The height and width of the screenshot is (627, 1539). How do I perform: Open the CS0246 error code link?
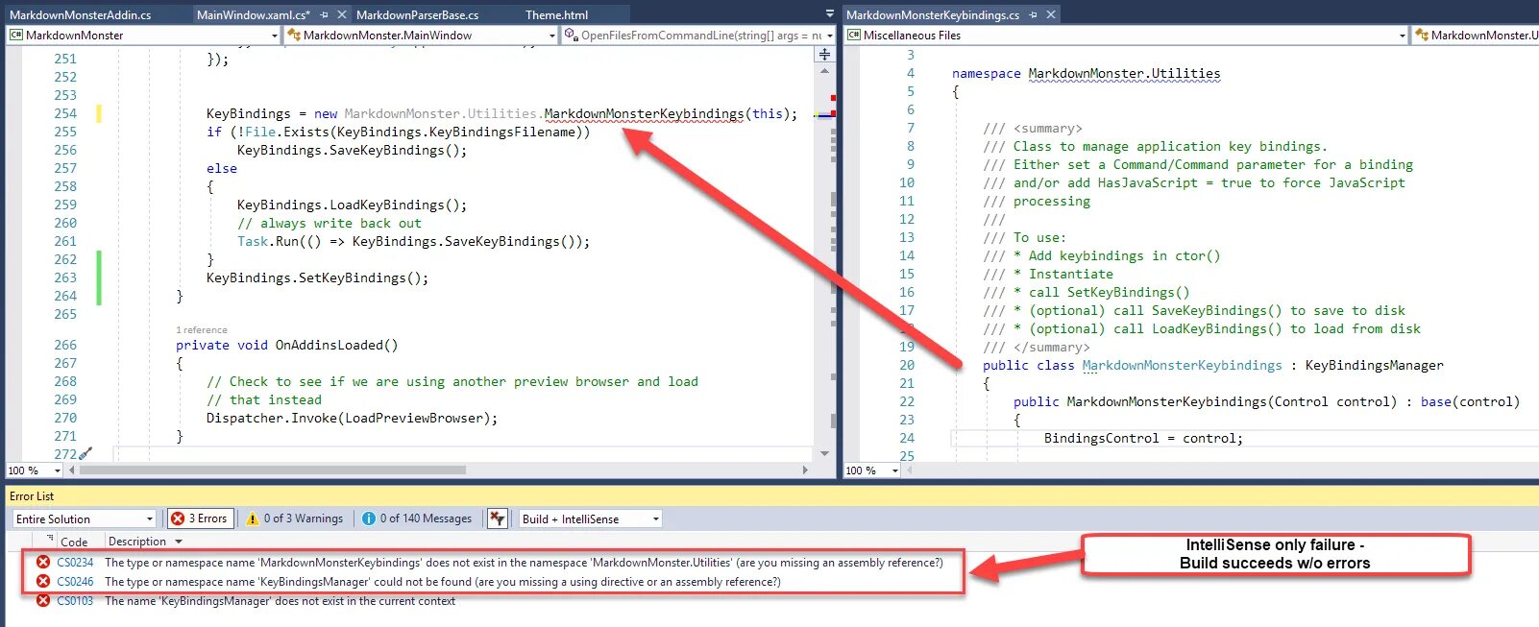pyautogui.click(x=75, y=582)
